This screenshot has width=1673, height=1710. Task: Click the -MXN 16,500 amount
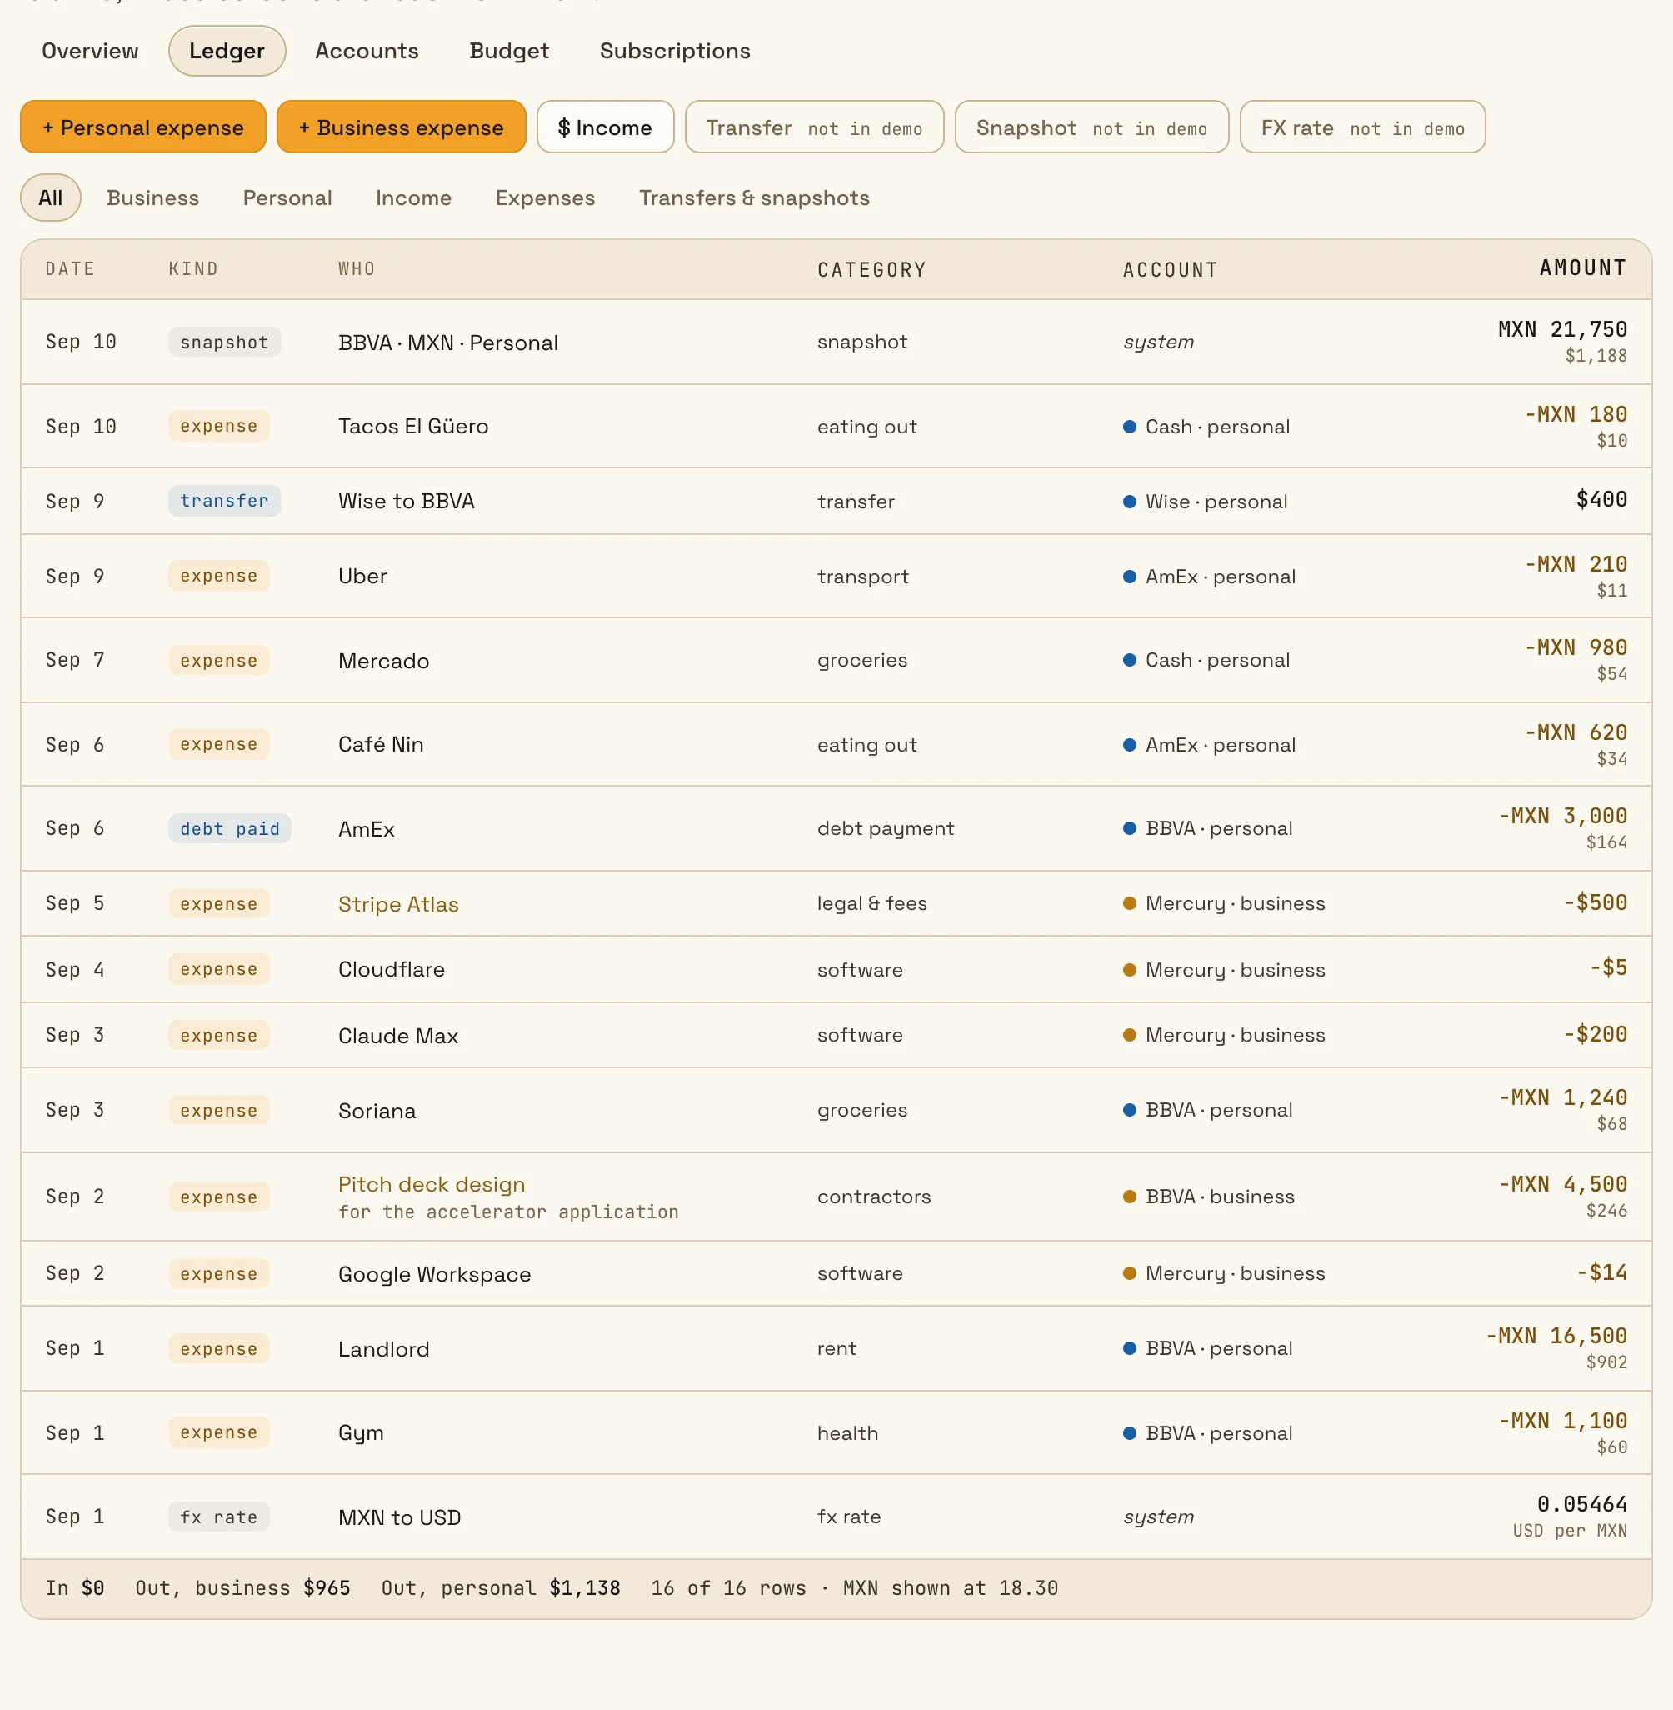[x=1556, y=1336]
